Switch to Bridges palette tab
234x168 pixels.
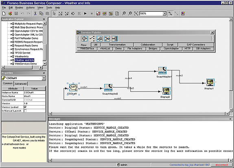click(x=153, y=49)
